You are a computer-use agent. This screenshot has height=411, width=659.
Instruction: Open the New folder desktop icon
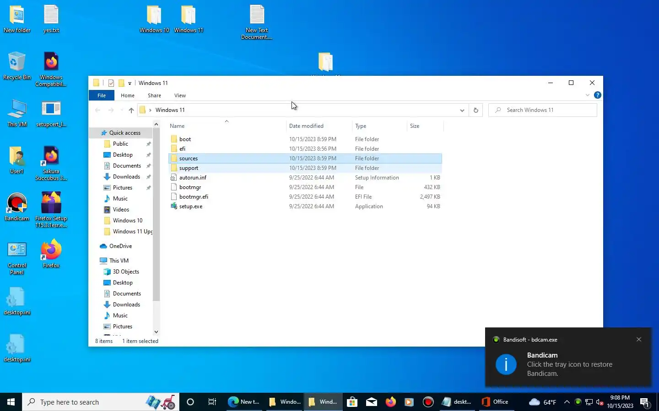coord(17,19)
